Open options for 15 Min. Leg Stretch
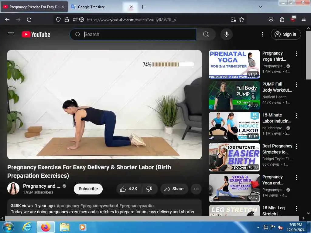This screenshot has height=233, width=311. pos(296,208)
